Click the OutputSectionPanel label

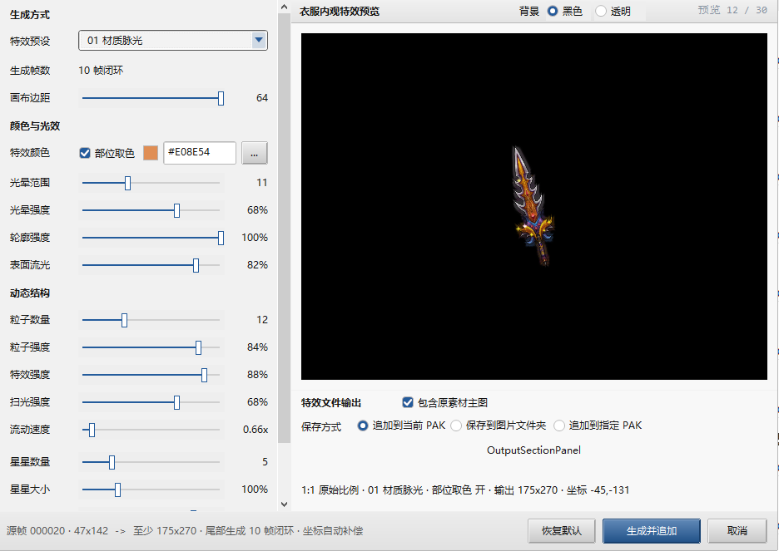pos(533,450)
